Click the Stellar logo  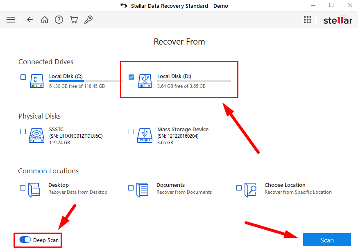[338, 20]
